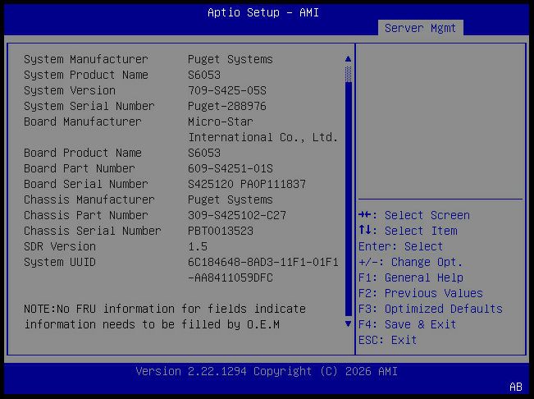Click the Micro-Star value text

coord(221,122)
